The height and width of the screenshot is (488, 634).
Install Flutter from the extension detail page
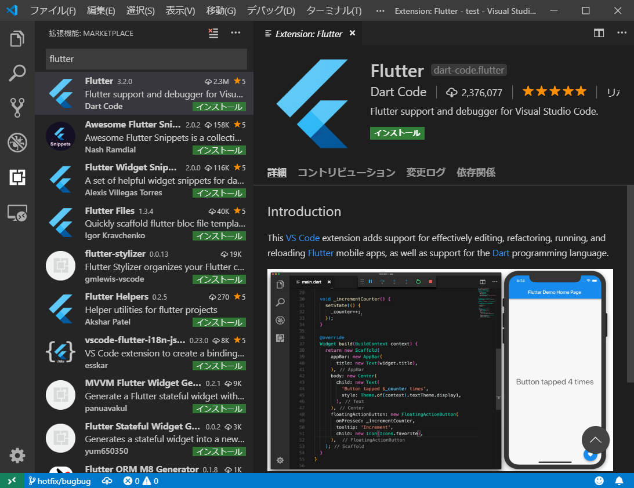397,133
